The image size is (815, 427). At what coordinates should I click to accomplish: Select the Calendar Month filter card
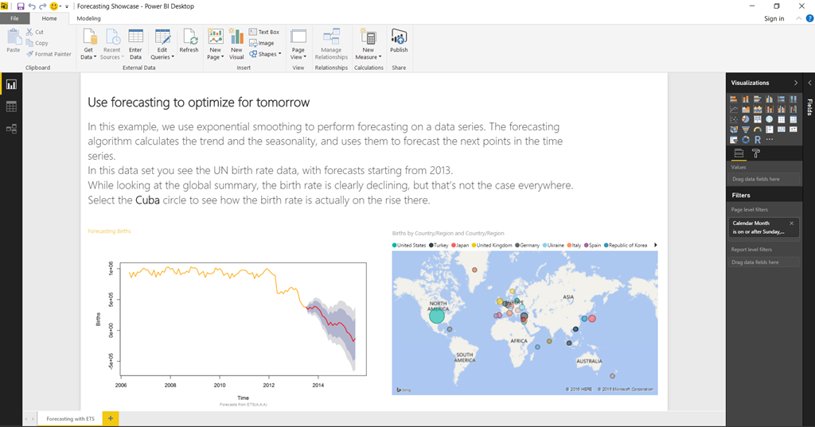pyautogui.click(x=763, y=227)
